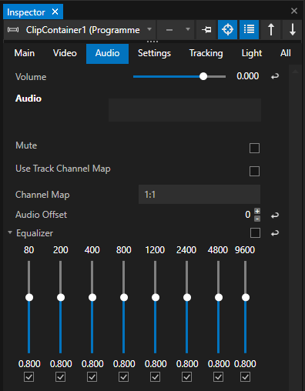The image size is (305, 391).
Task: Reset Audio Offset with the return arrow
Action: 275,215
